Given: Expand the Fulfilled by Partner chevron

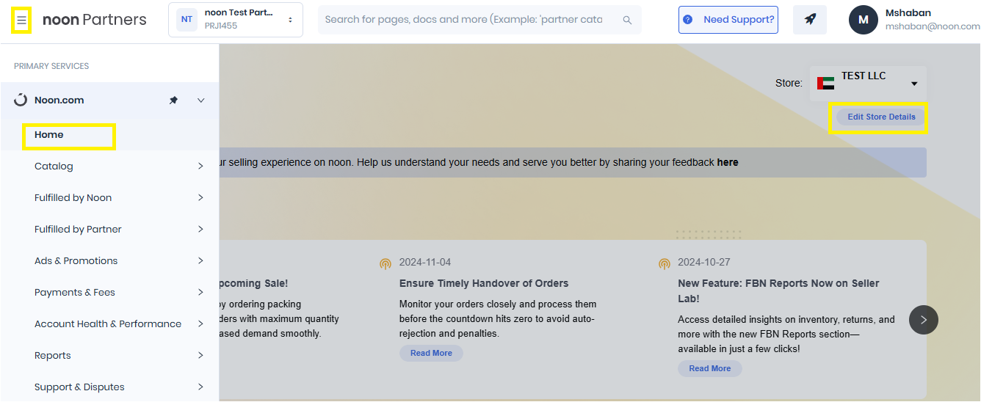Looking at the screenshot, I should click(200, 230).
